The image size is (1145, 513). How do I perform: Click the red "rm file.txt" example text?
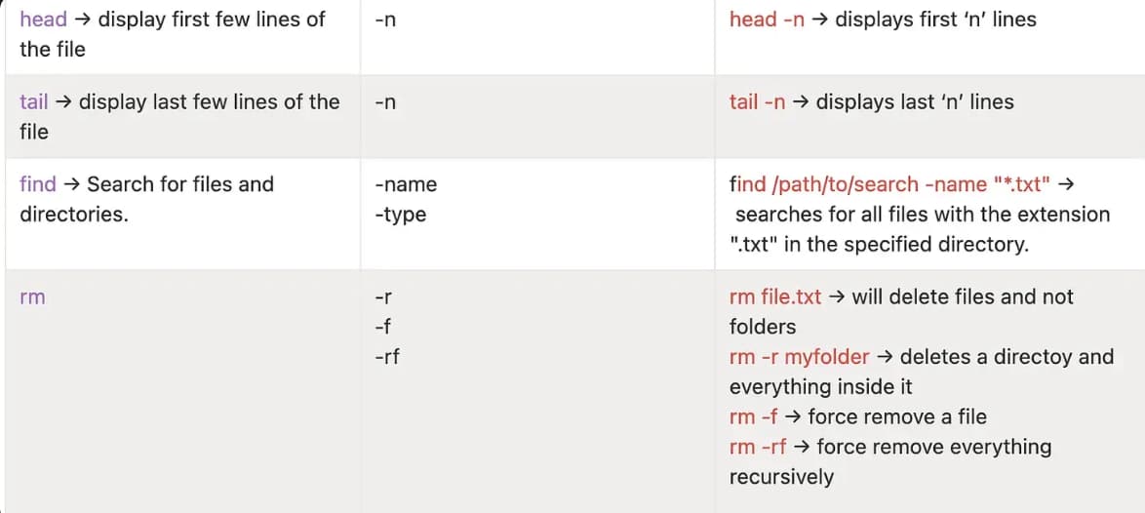775,297
